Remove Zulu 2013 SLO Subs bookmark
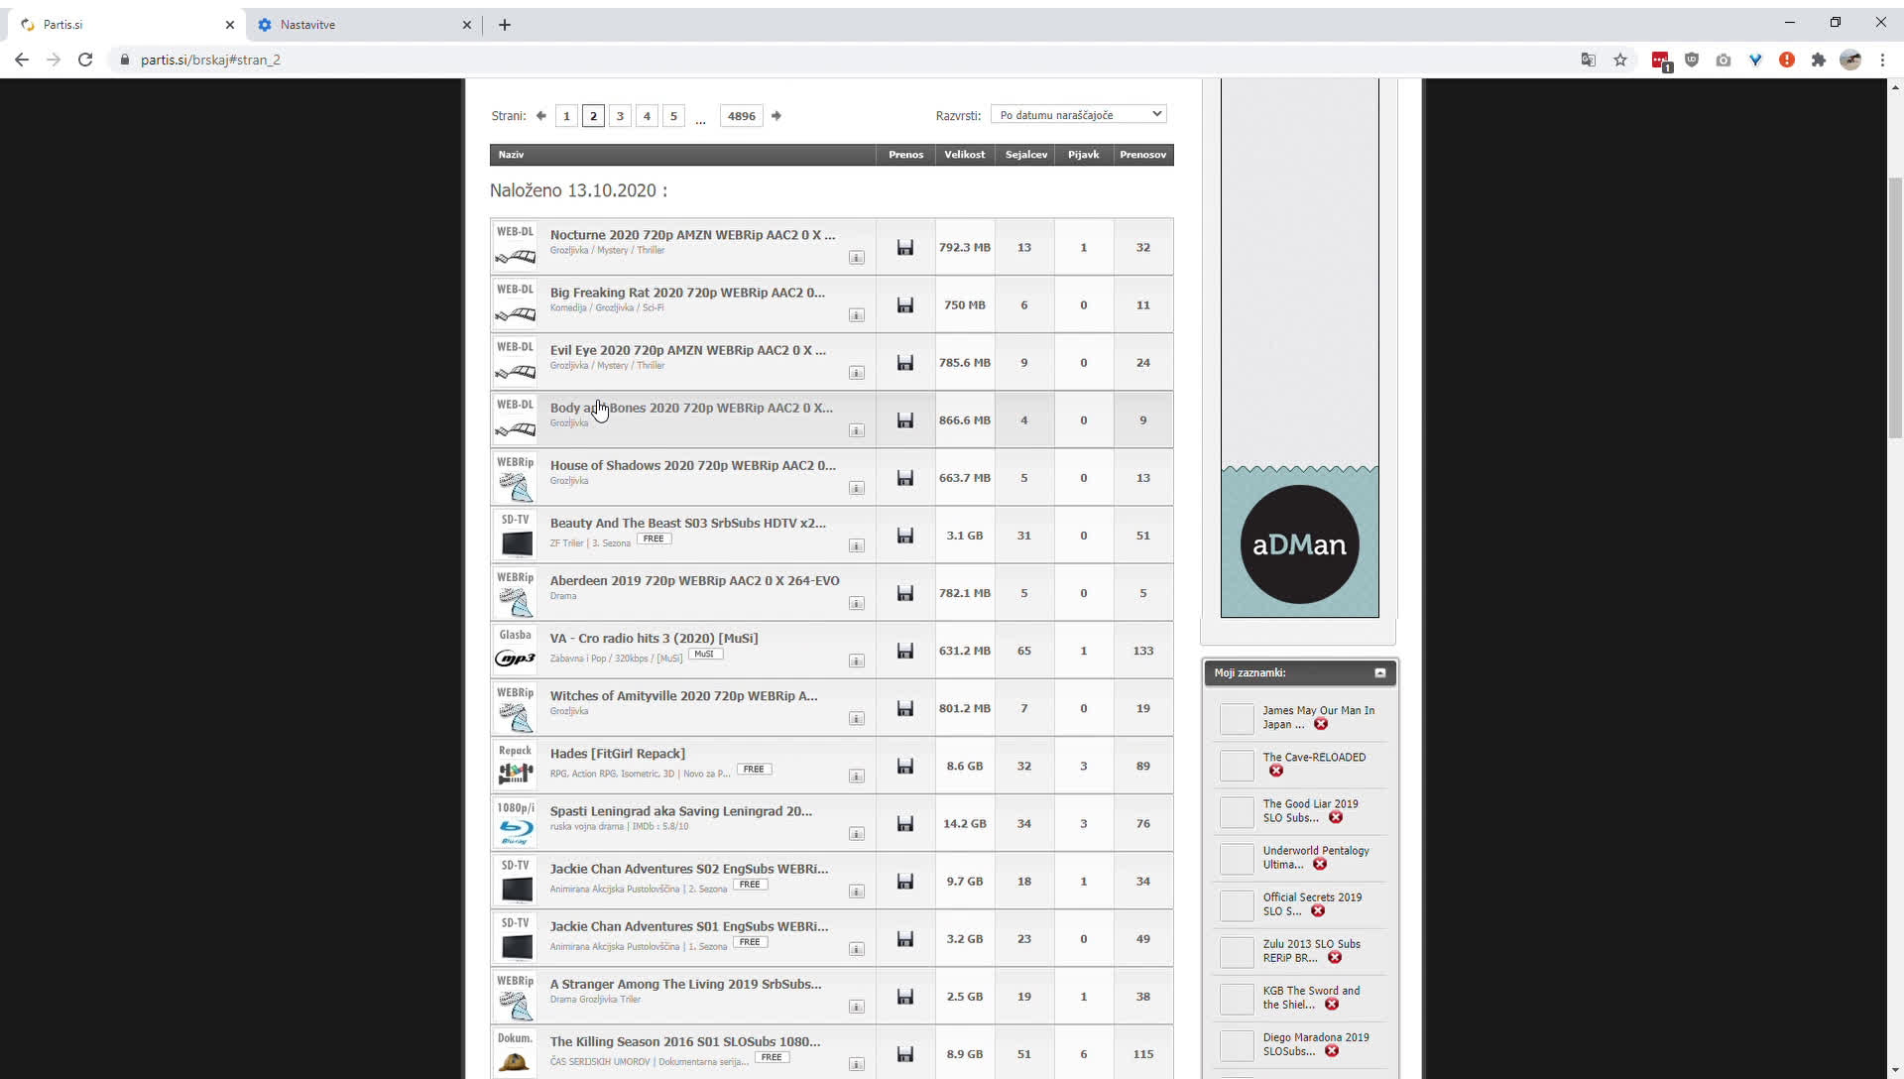Image resolution: width=1904 pixels, height=1079 pixels. point(1335,957)
